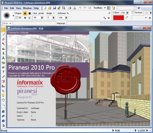Enable the 3D checkbox
This screenshot has height=133, width=153.
coord(17,18)
